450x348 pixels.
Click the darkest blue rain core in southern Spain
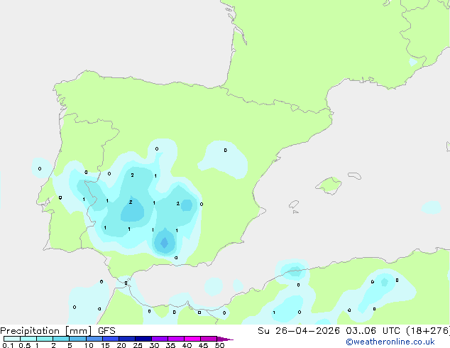click(165, 243)
